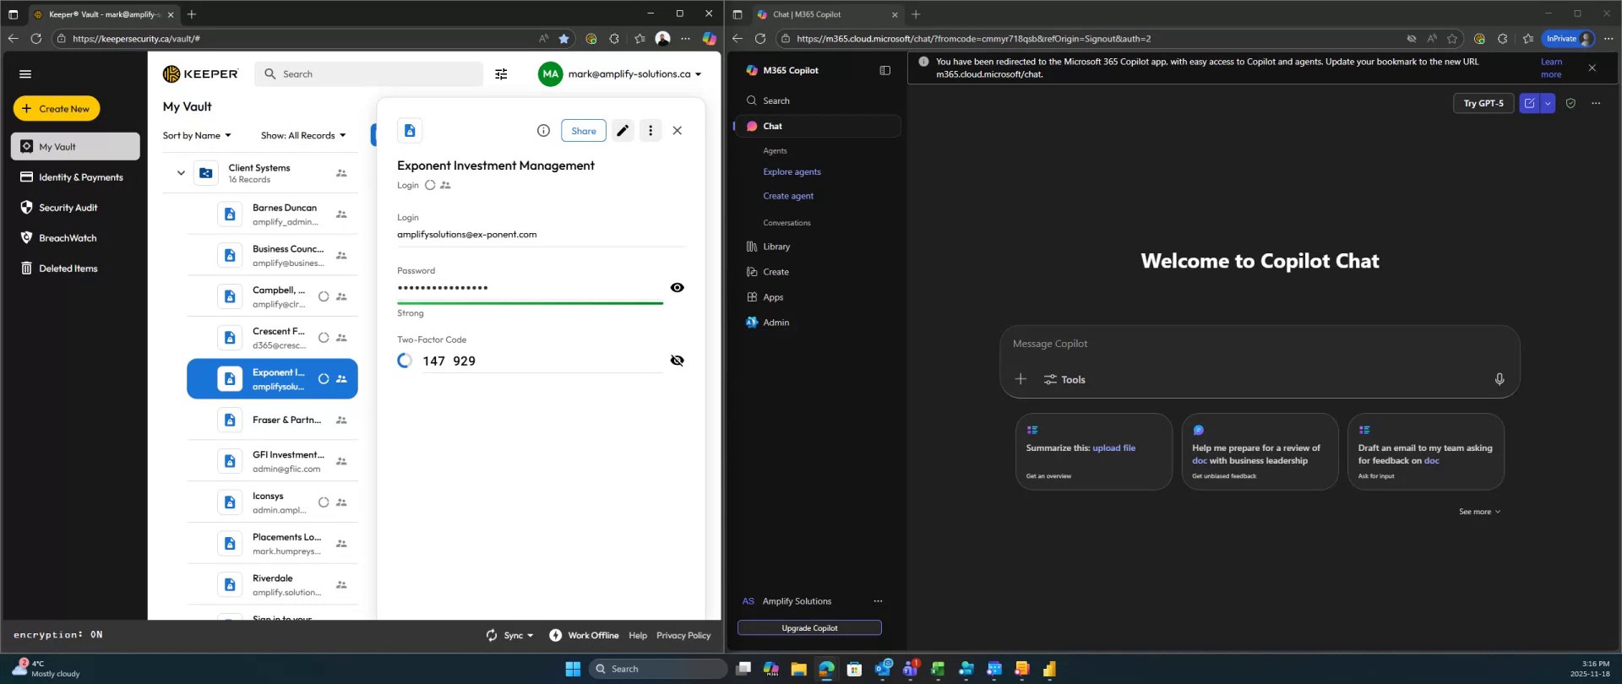This screenshot has height=684, width=1622.
Task: Edit record with the pencil icon
Action: click(x=623, y=131)
